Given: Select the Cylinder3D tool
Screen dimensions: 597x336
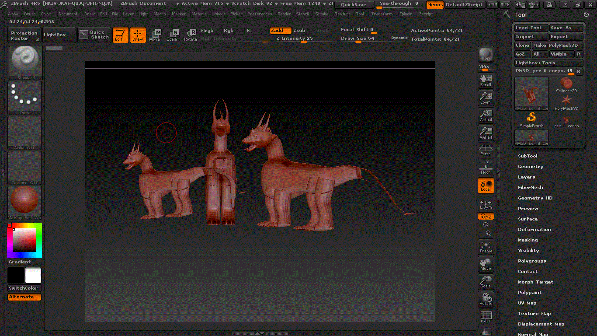Looking at the screenshot, I should click(x=566, y=85).
